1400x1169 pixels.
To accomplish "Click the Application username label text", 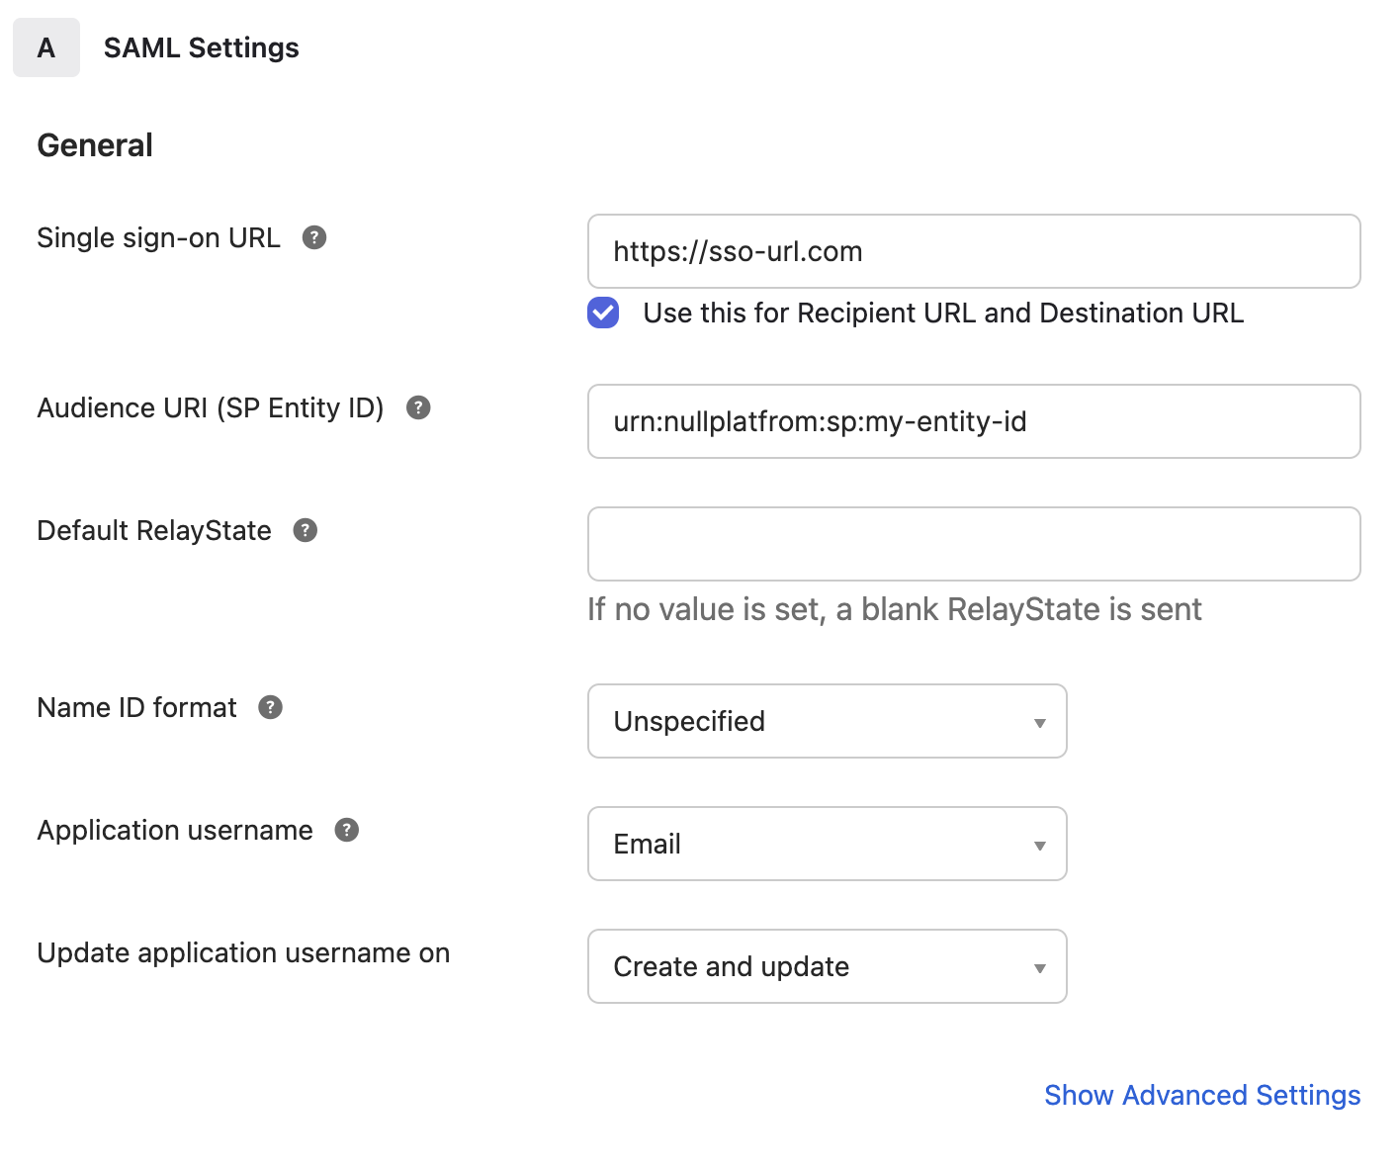I will click(x=175, y=830).
